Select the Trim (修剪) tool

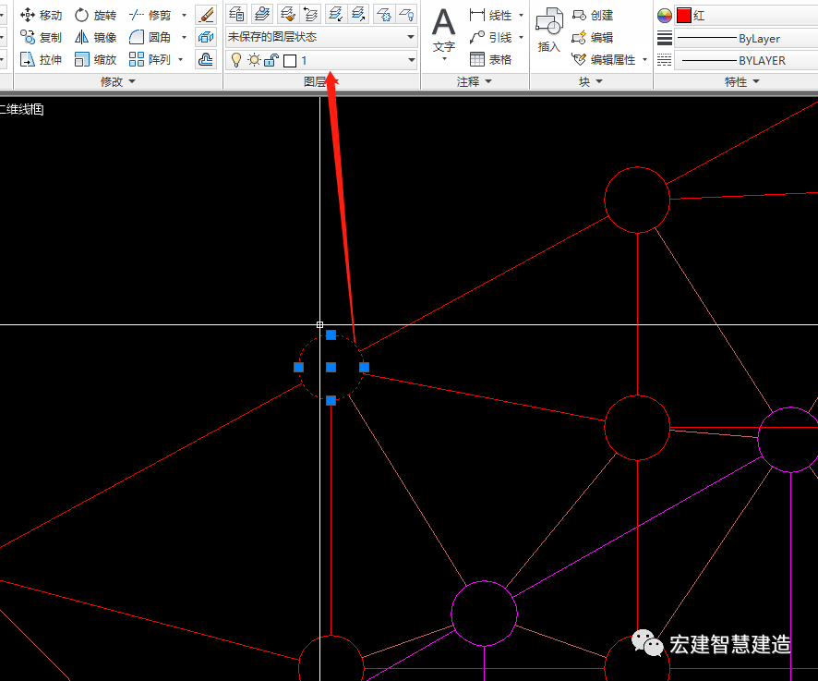coord(150,15)
